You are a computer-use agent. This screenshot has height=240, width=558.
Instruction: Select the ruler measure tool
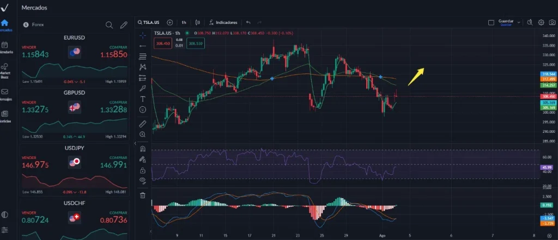click(143, 124)
